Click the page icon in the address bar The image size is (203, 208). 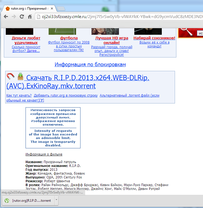pos(38,17)
